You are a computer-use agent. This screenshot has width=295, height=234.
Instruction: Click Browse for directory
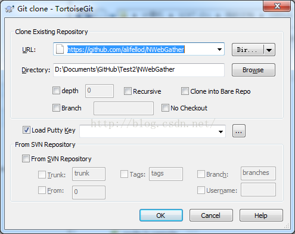click(253, 70)
